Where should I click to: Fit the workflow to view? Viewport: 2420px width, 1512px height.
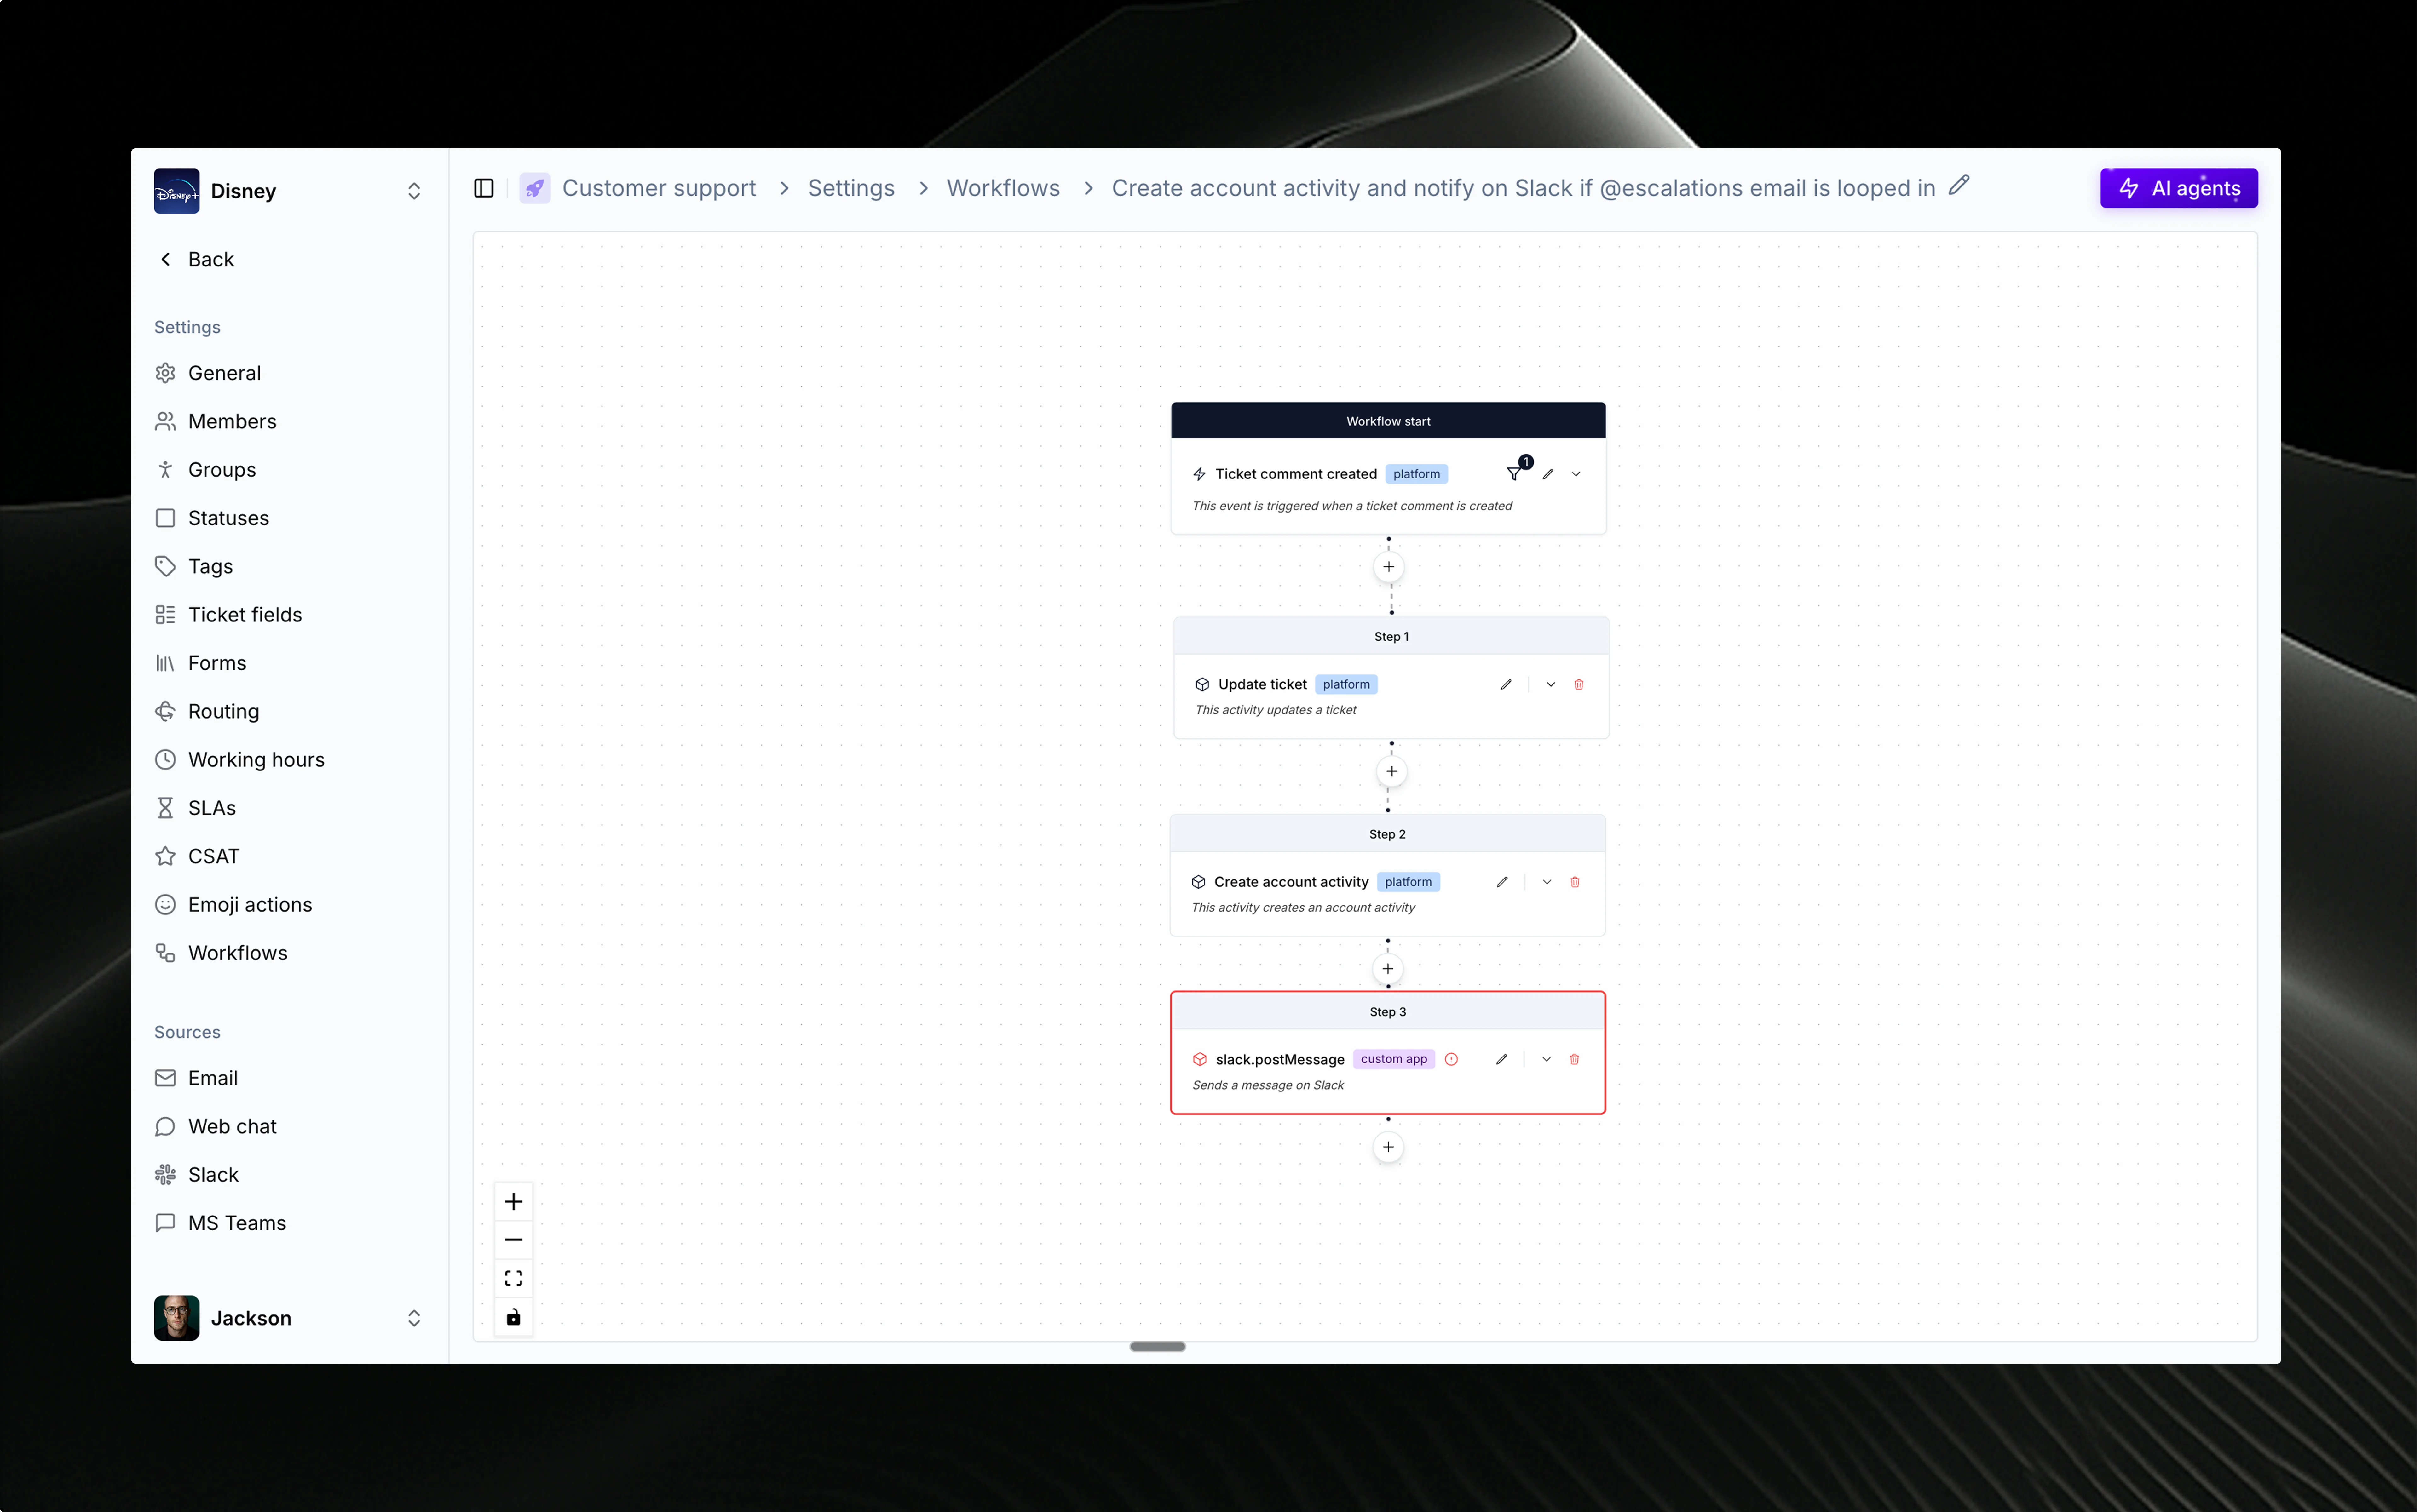514,1279
